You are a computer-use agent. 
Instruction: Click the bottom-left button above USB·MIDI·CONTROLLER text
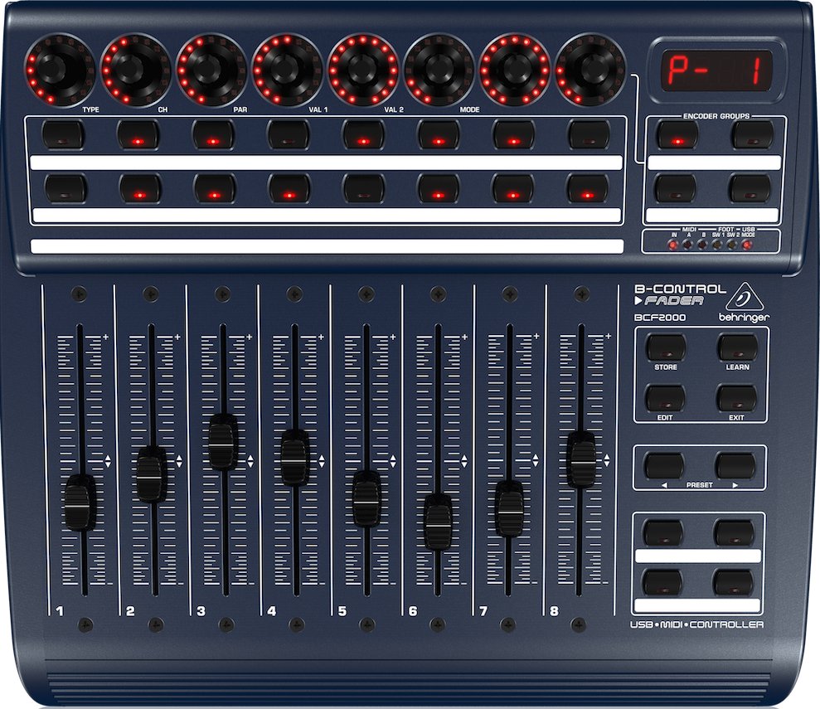point(662,582)
